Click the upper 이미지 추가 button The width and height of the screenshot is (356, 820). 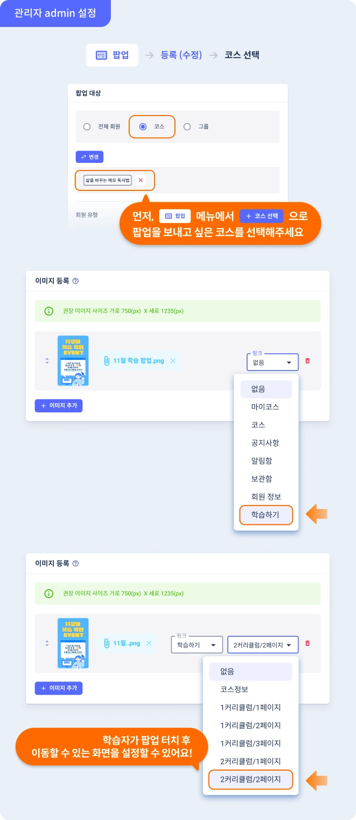click(x=59, y=406)
